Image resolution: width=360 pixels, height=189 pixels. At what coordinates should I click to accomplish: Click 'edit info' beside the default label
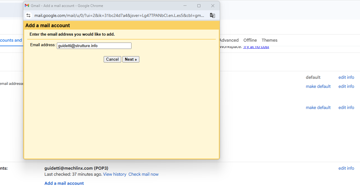point(346,77)
